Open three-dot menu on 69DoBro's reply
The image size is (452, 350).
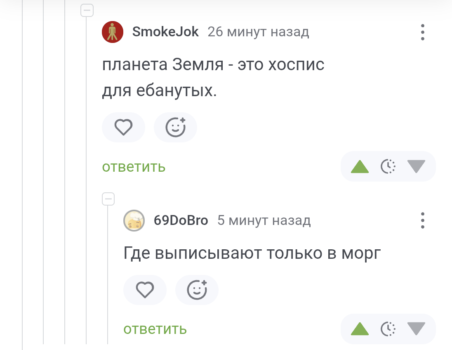[422, 220]
